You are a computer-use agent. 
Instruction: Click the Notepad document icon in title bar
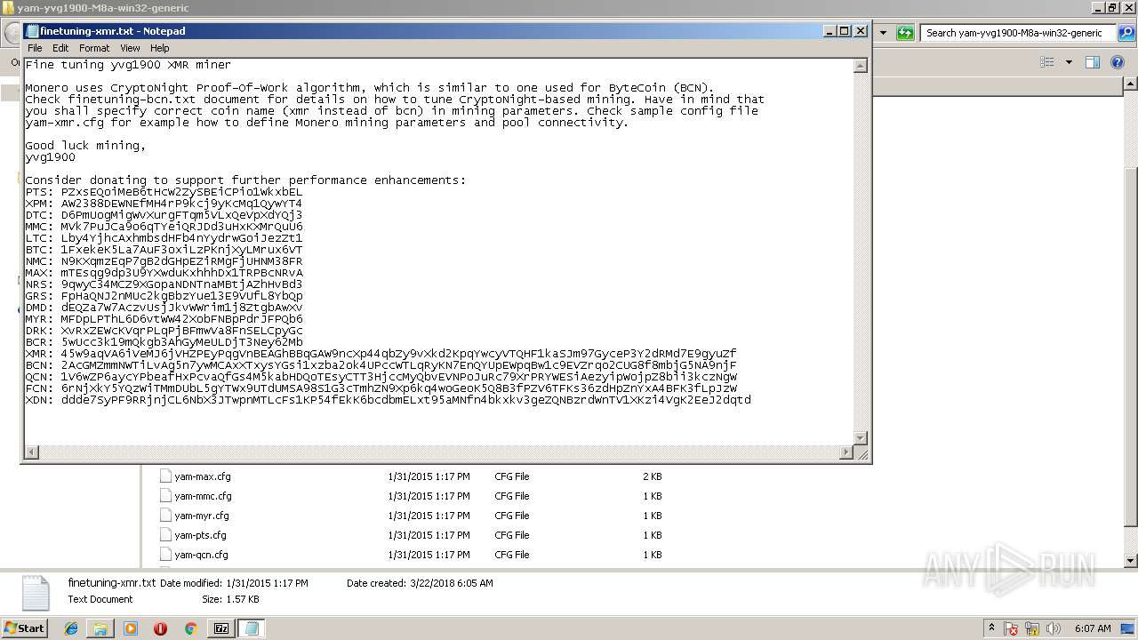click(32, 31)
